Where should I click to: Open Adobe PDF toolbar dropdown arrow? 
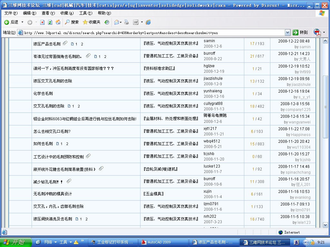(324, 32)
